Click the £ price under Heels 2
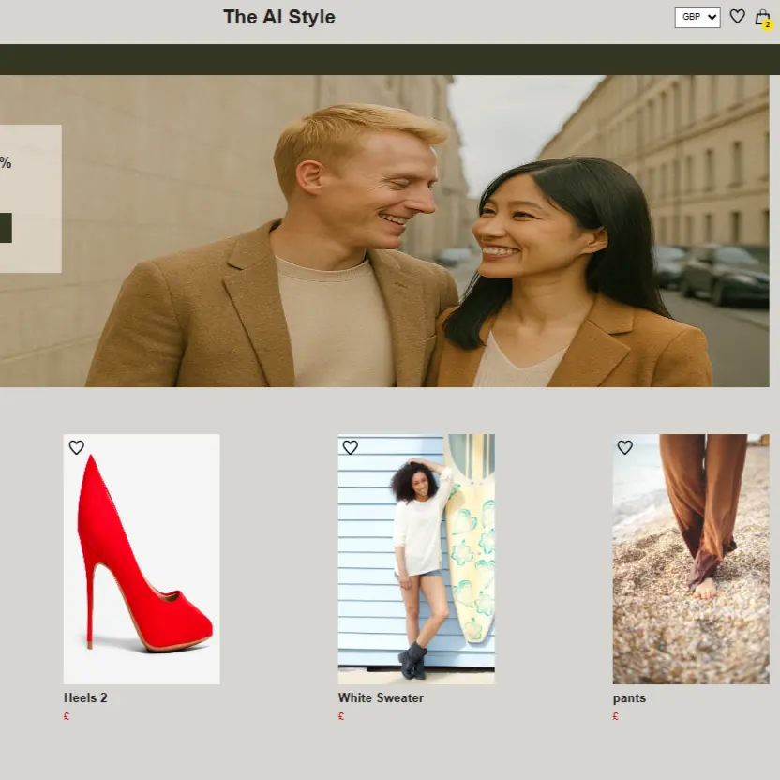The width and height of the screenshot is (780, 780). click(67, 716)
